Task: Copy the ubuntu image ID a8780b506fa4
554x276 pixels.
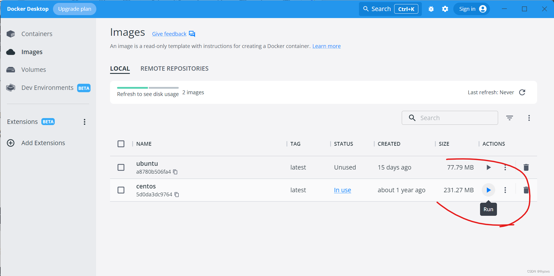Action: (x=175, y=172)
